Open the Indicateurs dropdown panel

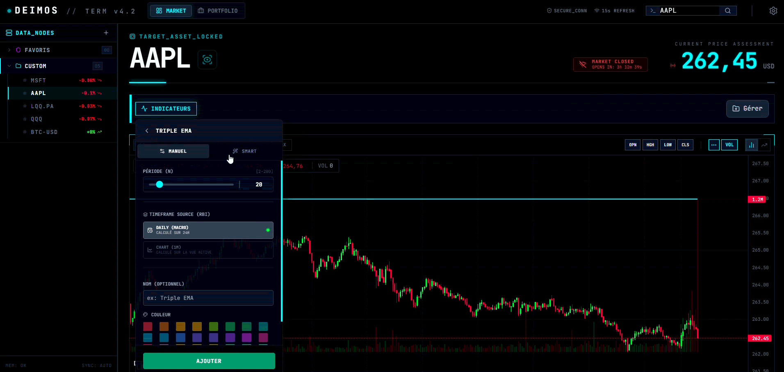166,109
